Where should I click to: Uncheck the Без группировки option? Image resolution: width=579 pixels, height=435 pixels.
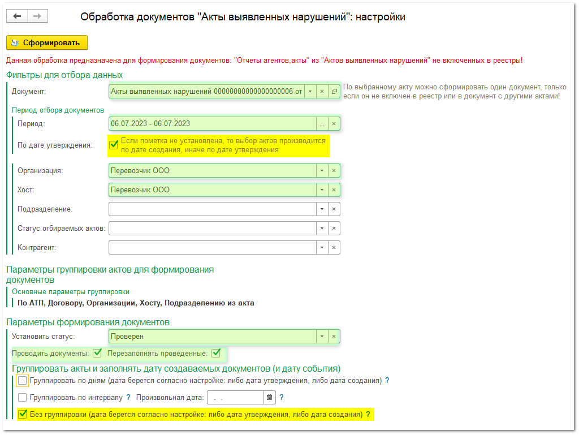(x=22, y=415)
